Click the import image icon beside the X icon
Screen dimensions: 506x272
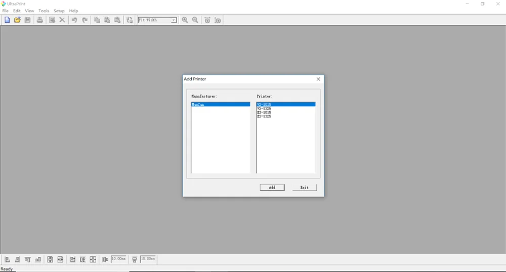click(52, 20)
